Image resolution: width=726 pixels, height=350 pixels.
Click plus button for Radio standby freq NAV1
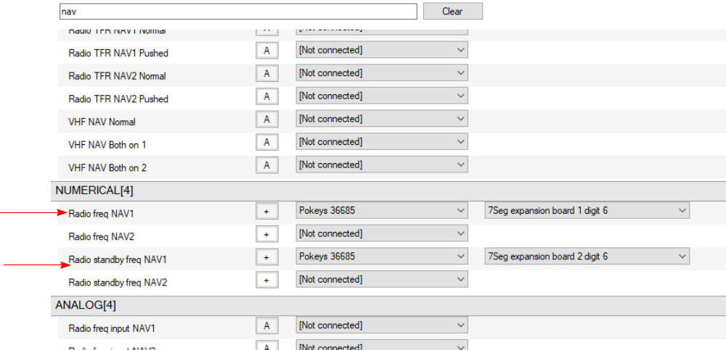[x=266, y=257]
